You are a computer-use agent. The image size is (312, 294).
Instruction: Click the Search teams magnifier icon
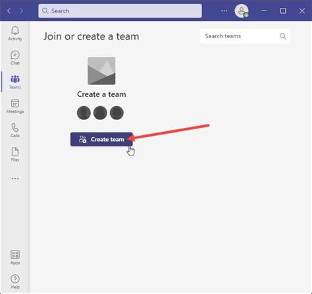point(283,36)
